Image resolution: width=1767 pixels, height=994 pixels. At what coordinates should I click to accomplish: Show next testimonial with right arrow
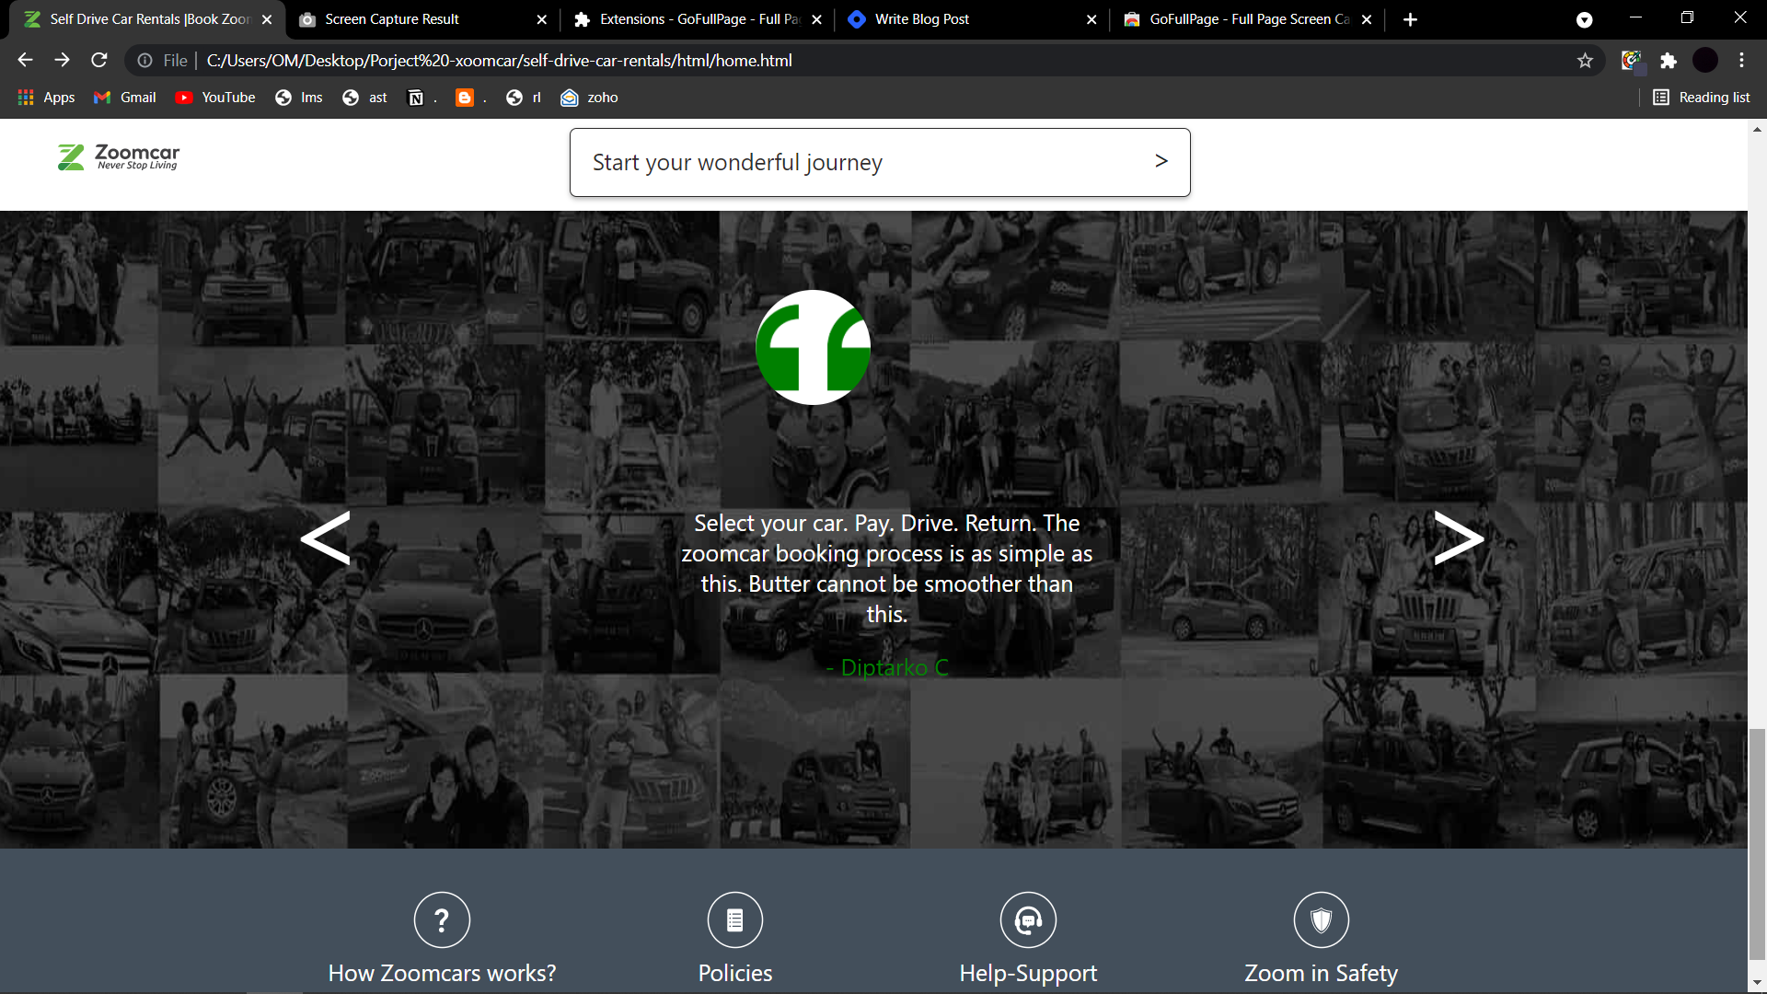pyautogui.click(x=1459, y=537)
